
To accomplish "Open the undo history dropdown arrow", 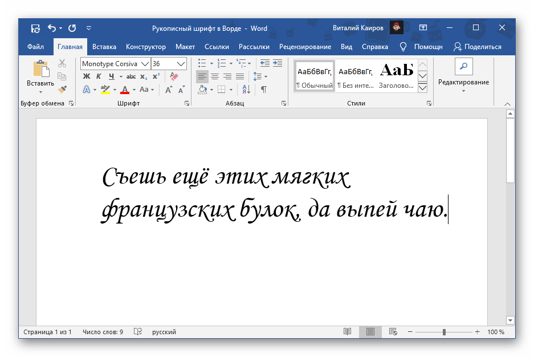I will pyautogui.click(x=61, y=29).
